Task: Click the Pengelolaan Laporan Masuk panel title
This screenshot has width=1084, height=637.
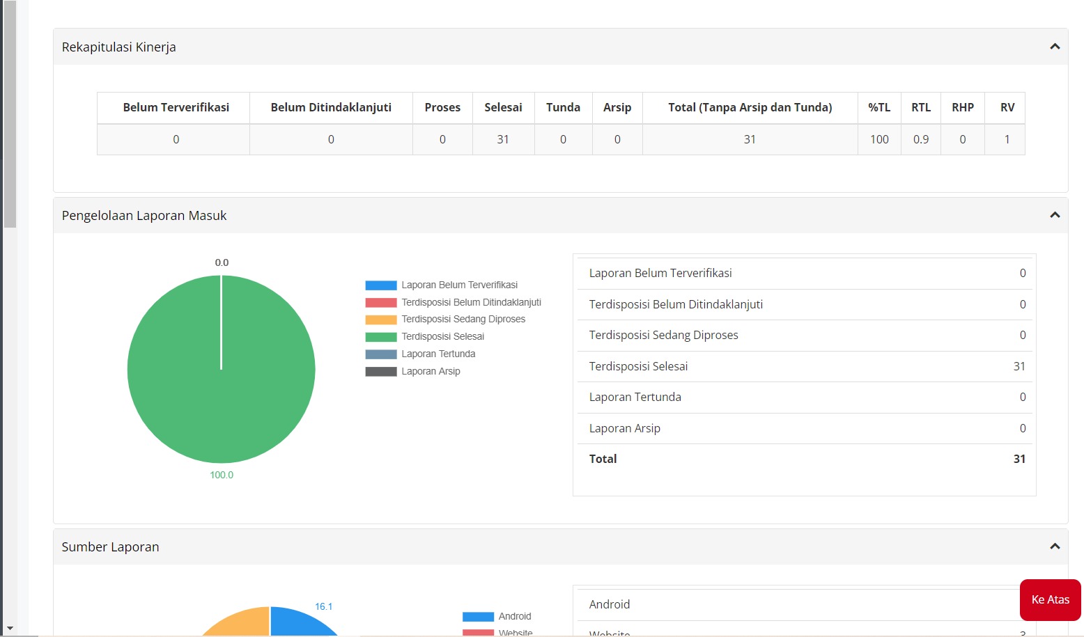Action: tap(144, 215)
